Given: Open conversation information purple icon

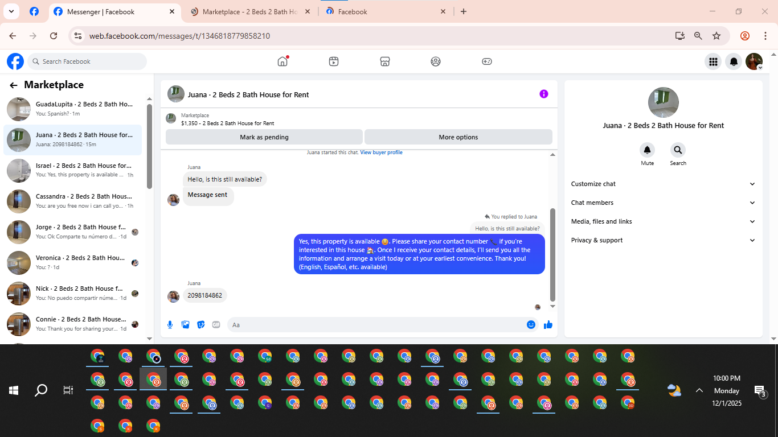Looking at the screenshot, I should pyautogui.click(x=544, y=94).
